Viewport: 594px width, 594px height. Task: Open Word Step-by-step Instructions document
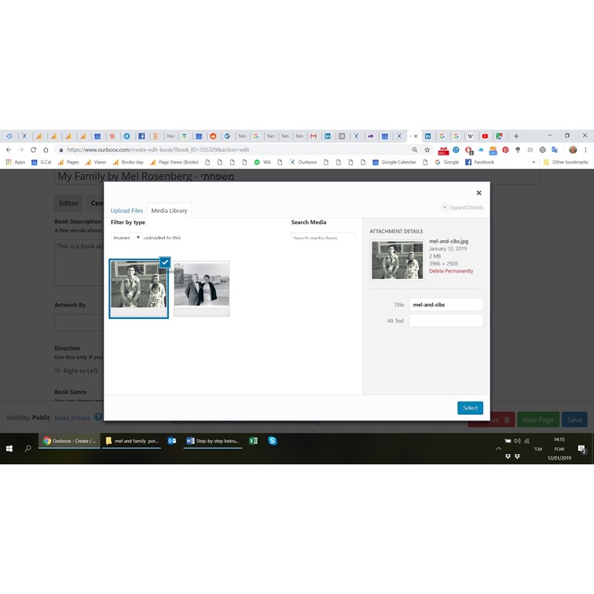click(212, 441)
